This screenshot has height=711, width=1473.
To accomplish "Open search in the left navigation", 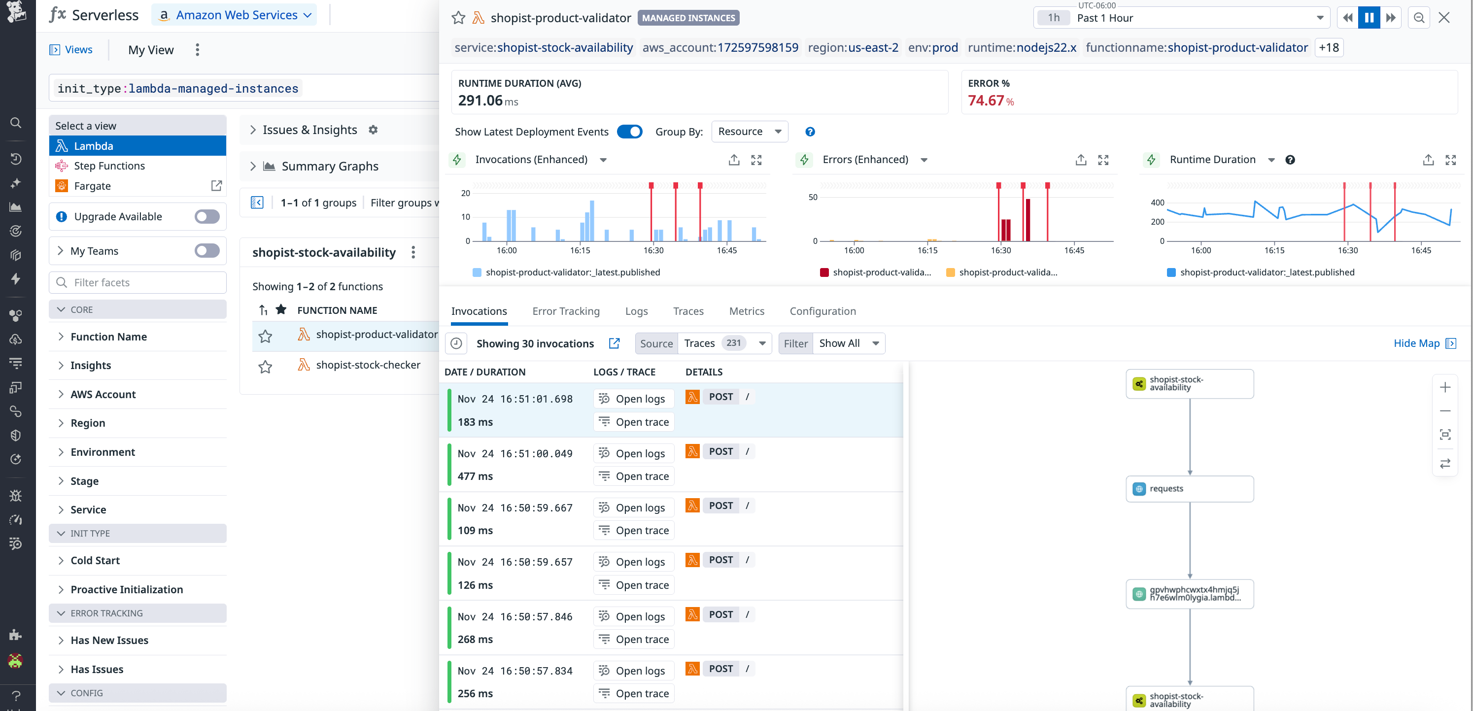I will pyautogui.click(x=15, y=122).
